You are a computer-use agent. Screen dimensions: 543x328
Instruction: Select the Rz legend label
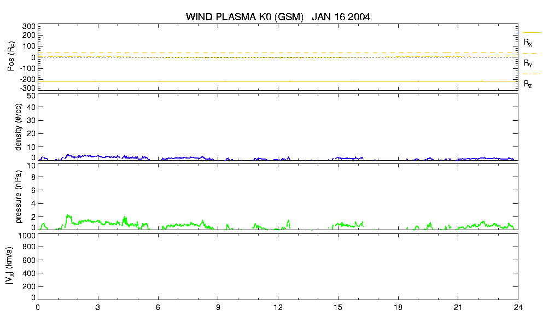528,84
